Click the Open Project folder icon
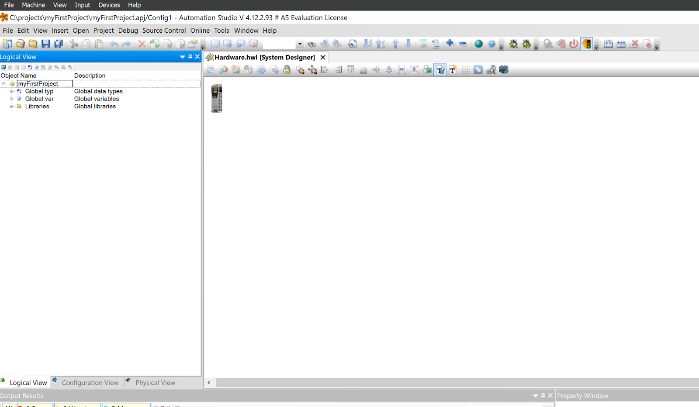The image size is (699, 407). pos(20,44)
